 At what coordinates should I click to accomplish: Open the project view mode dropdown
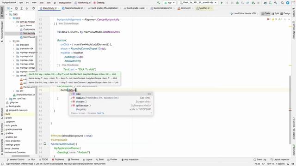pyautogui.click(x=9, y=8)
